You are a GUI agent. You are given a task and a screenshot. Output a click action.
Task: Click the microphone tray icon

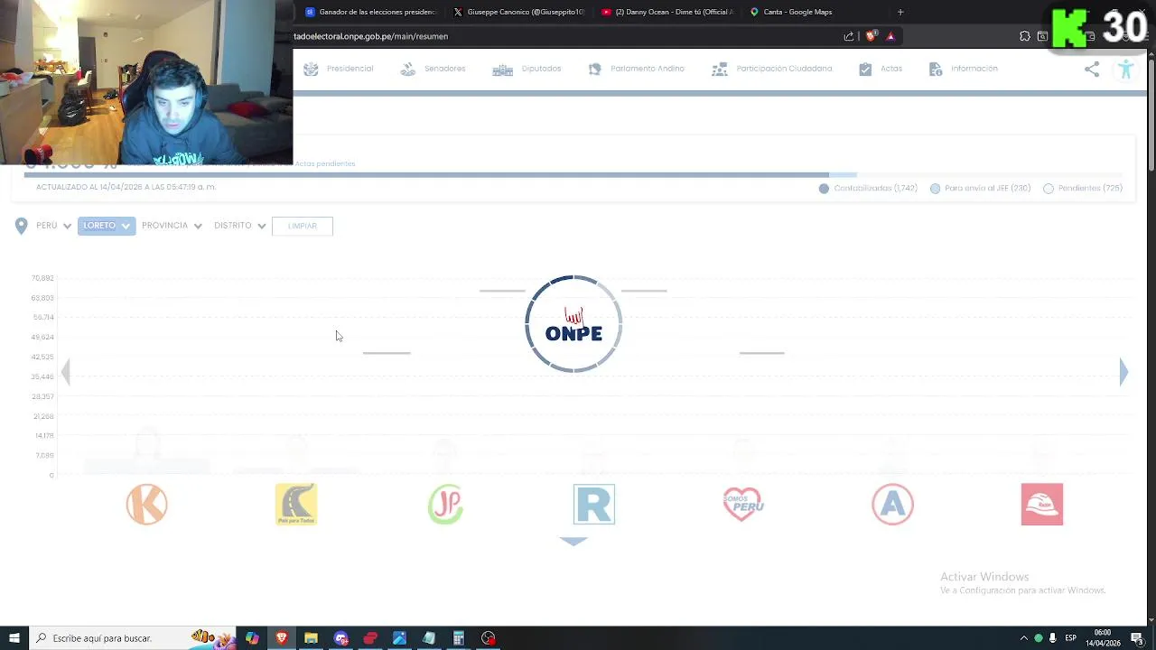coord(1053,638)
